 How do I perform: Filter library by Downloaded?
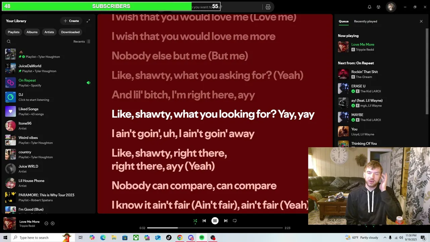(70, 32)
